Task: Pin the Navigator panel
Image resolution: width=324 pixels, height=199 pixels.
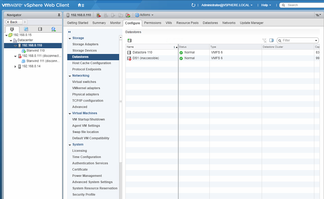Action: (x=59, y=15)
